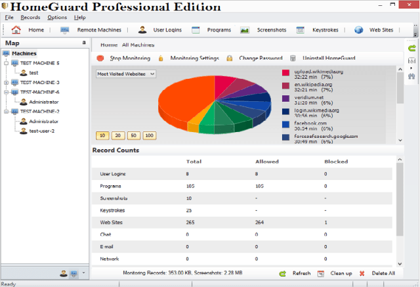Click the Record Counts scrollbar up arrow
Screen dimensions: 420x287
point(400,160)
